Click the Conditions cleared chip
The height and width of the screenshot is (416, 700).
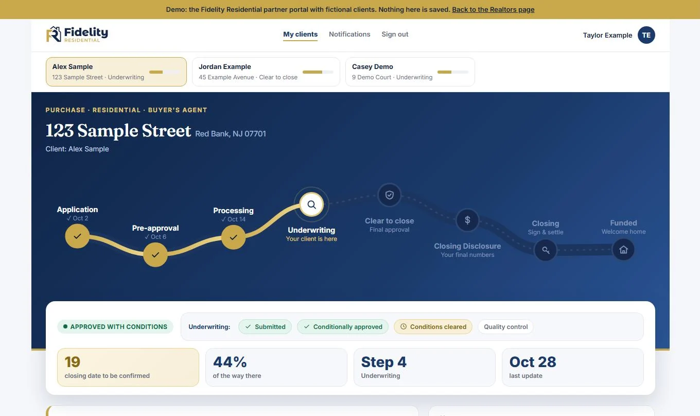tap(433, 326)
